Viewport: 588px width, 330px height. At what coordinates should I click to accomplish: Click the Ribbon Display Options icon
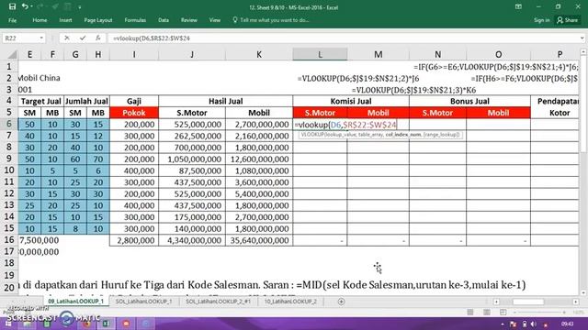point(518,6)
